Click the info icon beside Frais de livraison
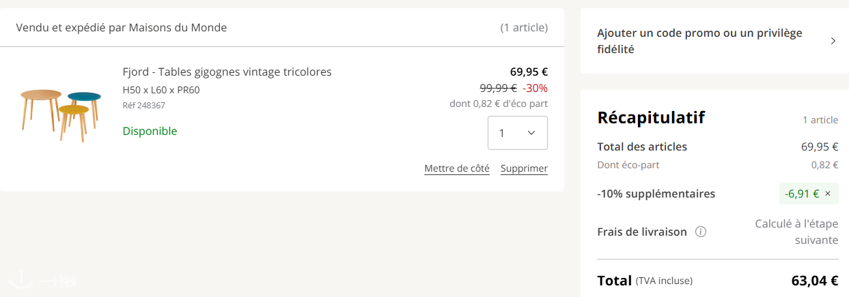849x297 pixels. point(700,232)
